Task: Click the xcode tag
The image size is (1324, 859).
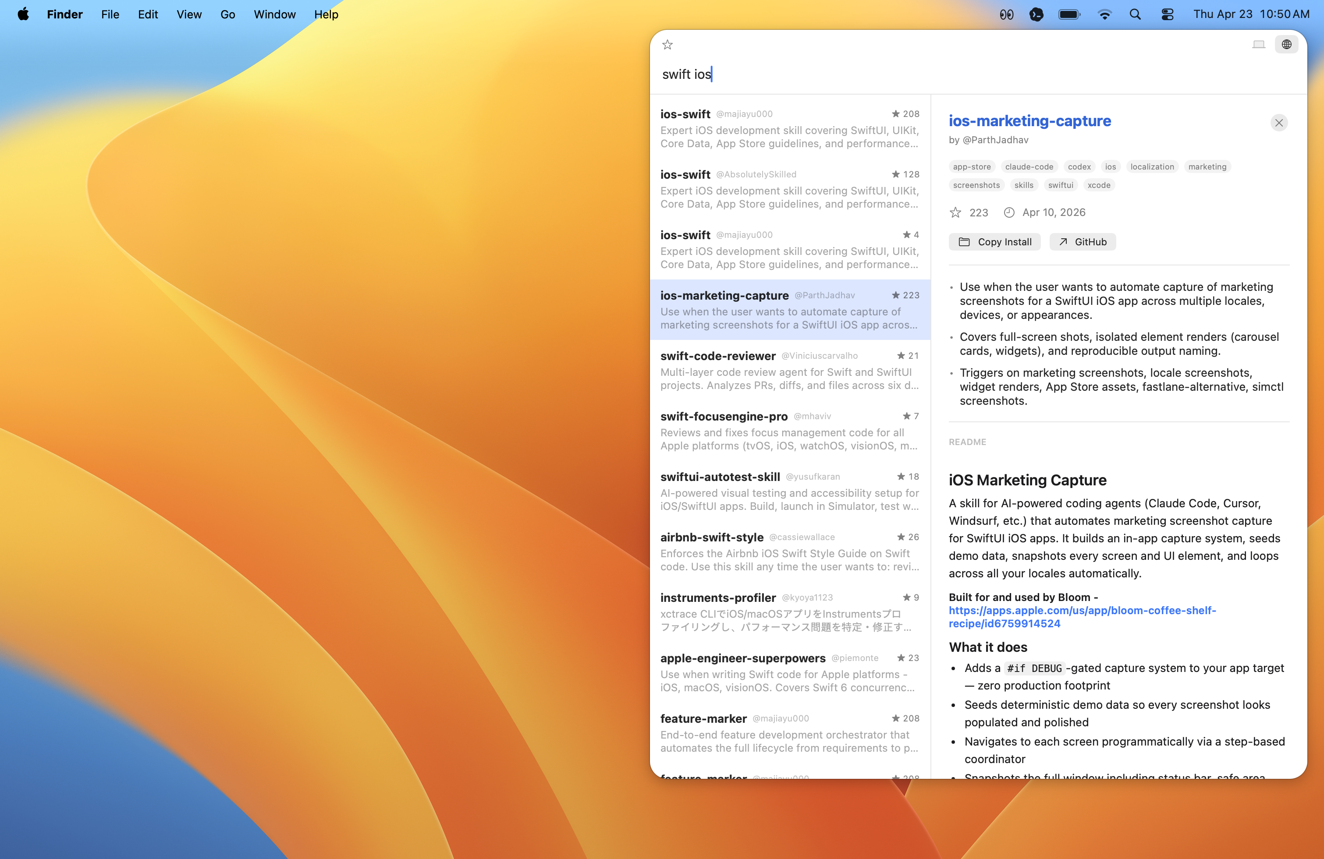Action: (x=1099, y=185)
